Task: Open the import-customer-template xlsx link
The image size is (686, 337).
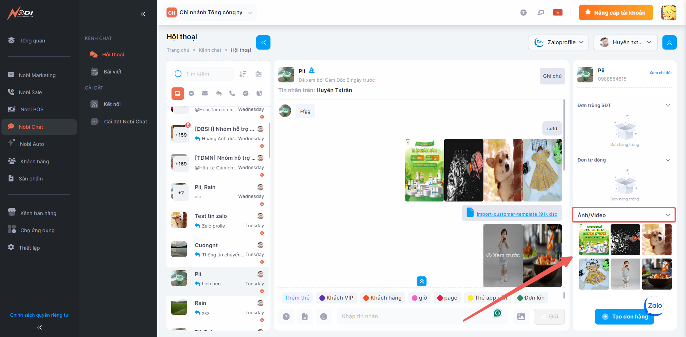Action: [x=517, y=214]
